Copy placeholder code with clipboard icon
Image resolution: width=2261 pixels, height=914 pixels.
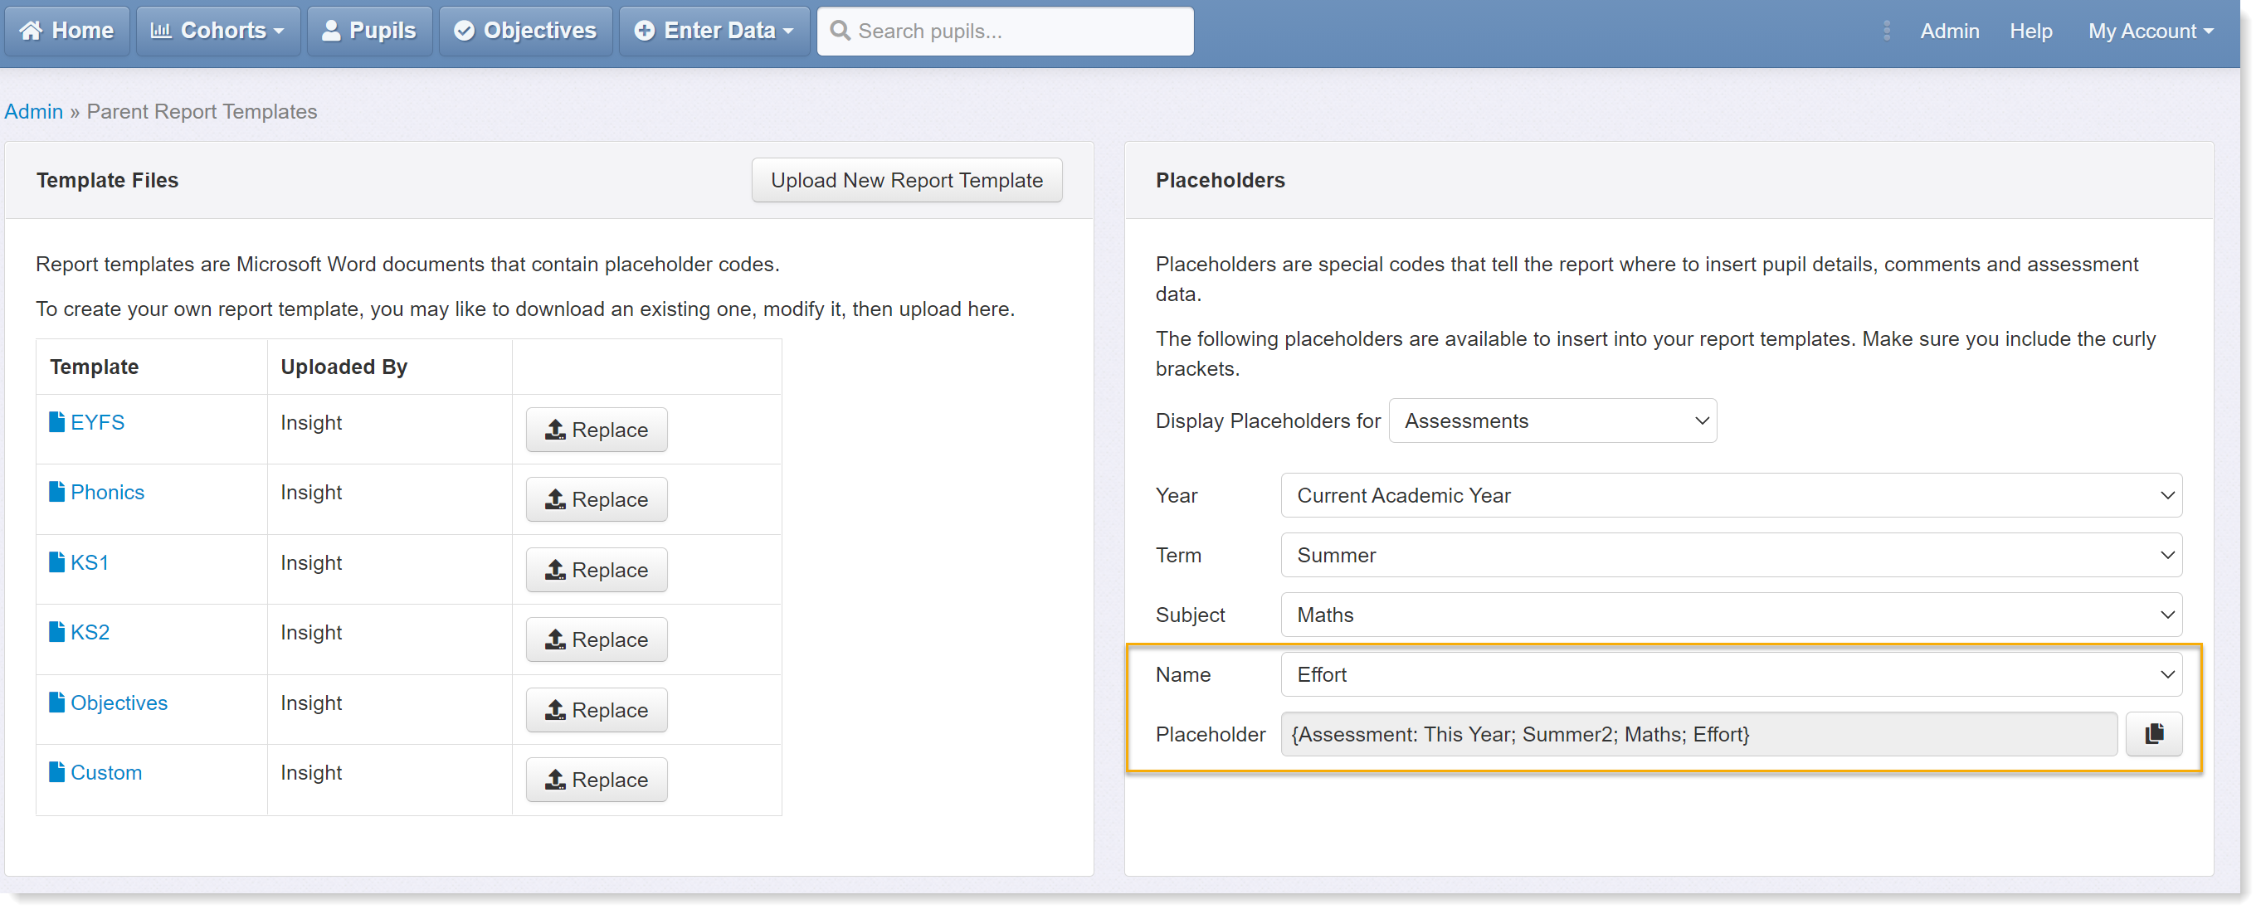click(x=2154, y=734)
